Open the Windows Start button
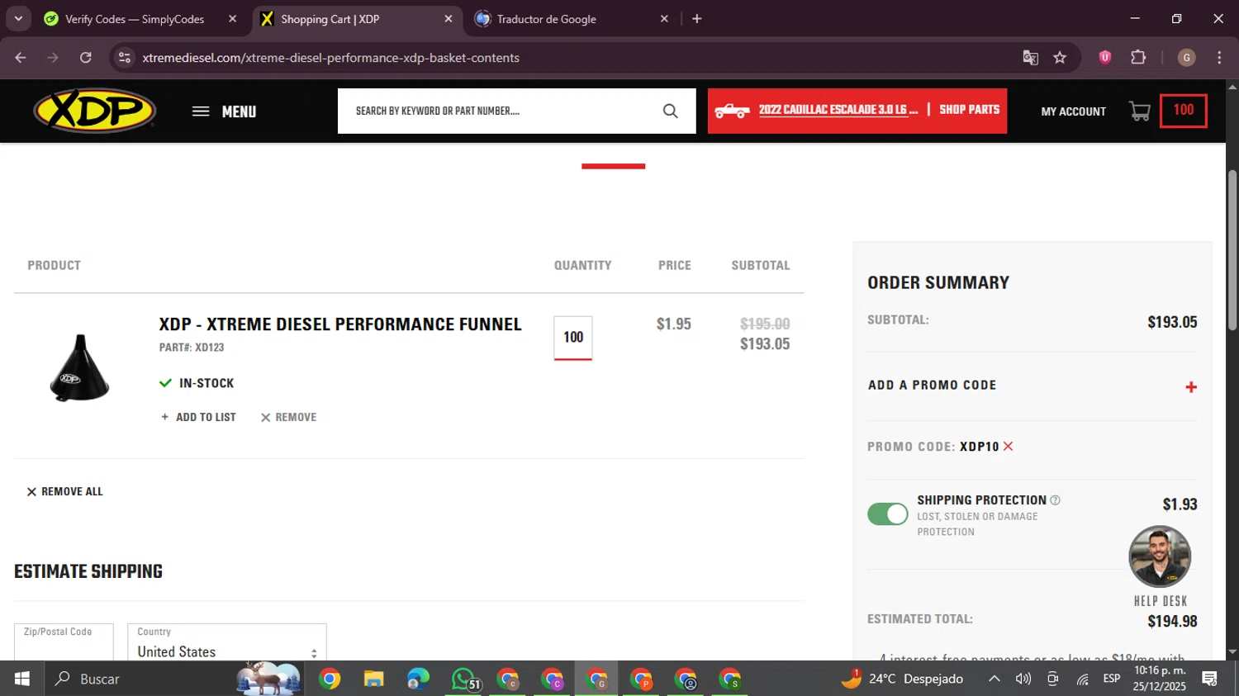Viewport: 1239px width, 696px height. [21, 679]
